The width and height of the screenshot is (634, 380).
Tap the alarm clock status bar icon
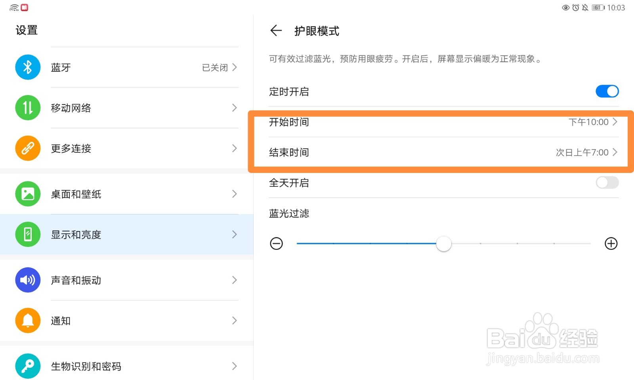[x=575, y=8]
